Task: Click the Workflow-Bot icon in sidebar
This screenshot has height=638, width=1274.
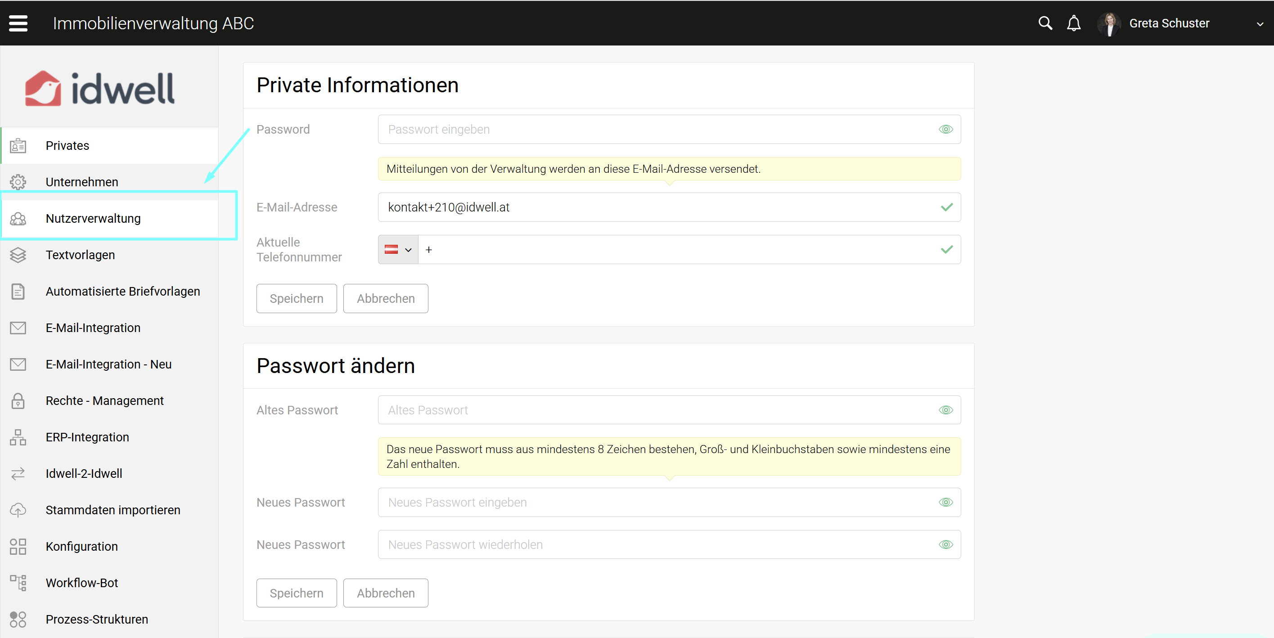Action: pyautogui.click(x=18, y=583)
